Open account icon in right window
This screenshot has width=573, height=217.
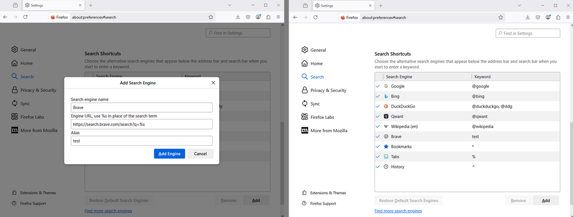(x=548, y=17)
